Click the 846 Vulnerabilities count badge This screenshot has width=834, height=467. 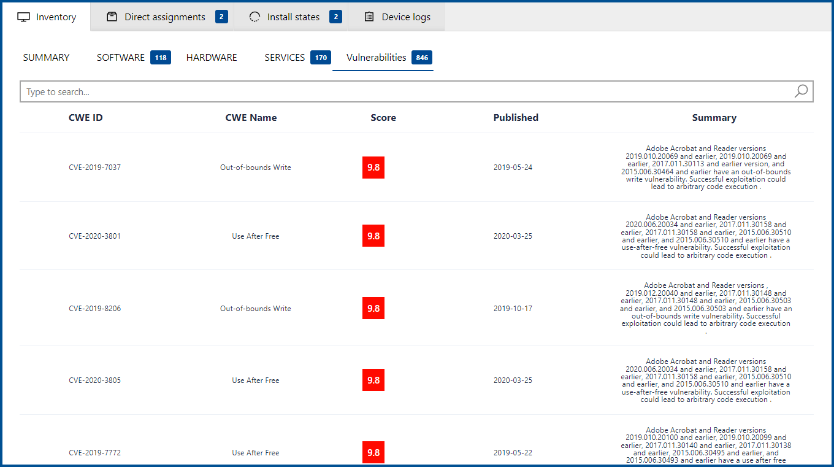[x=422, y=58]
